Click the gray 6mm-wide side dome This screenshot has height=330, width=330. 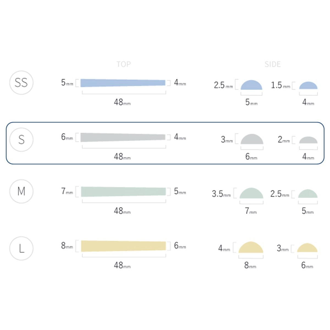252,140
